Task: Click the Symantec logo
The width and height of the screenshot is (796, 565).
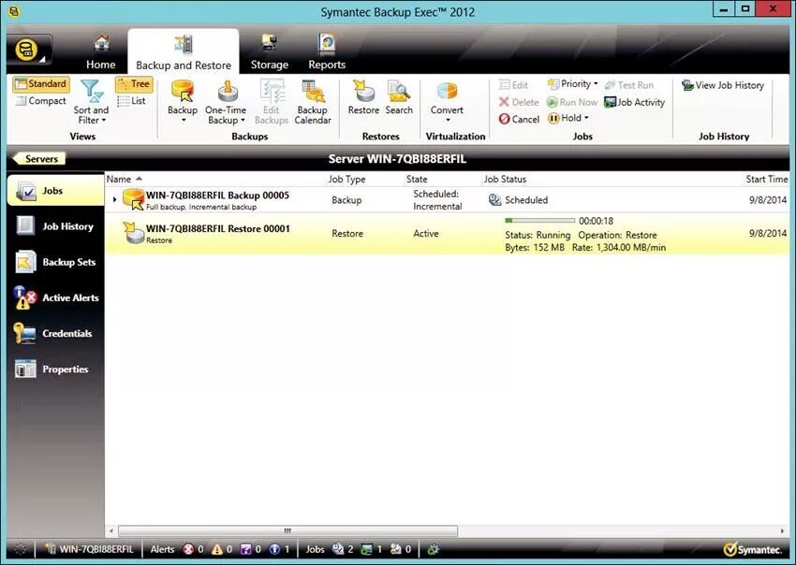Action: (753, 549)
